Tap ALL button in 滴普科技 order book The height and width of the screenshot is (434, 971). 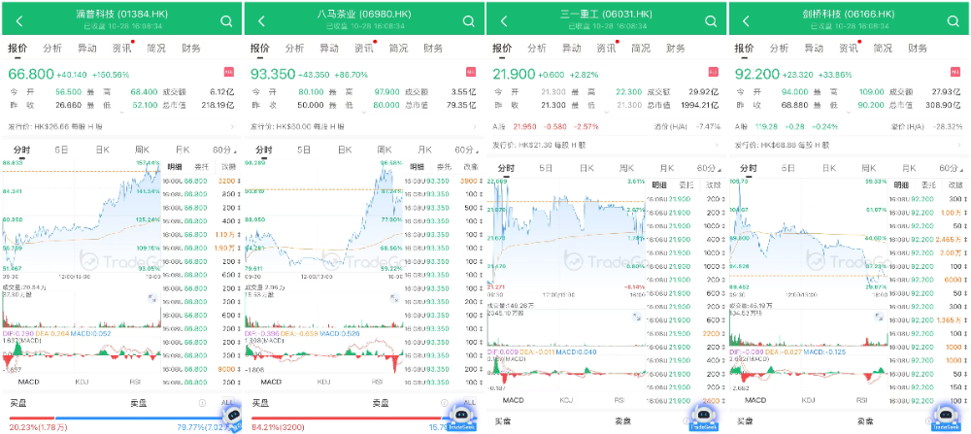coord(228,402)
